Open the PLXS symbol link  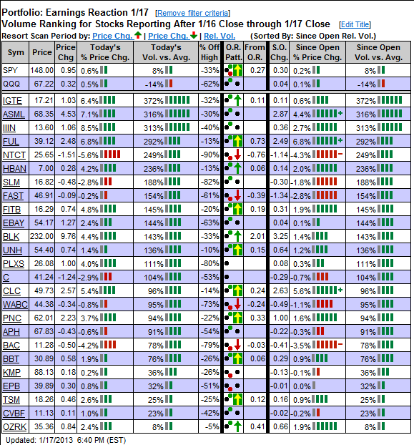[14, 264]
